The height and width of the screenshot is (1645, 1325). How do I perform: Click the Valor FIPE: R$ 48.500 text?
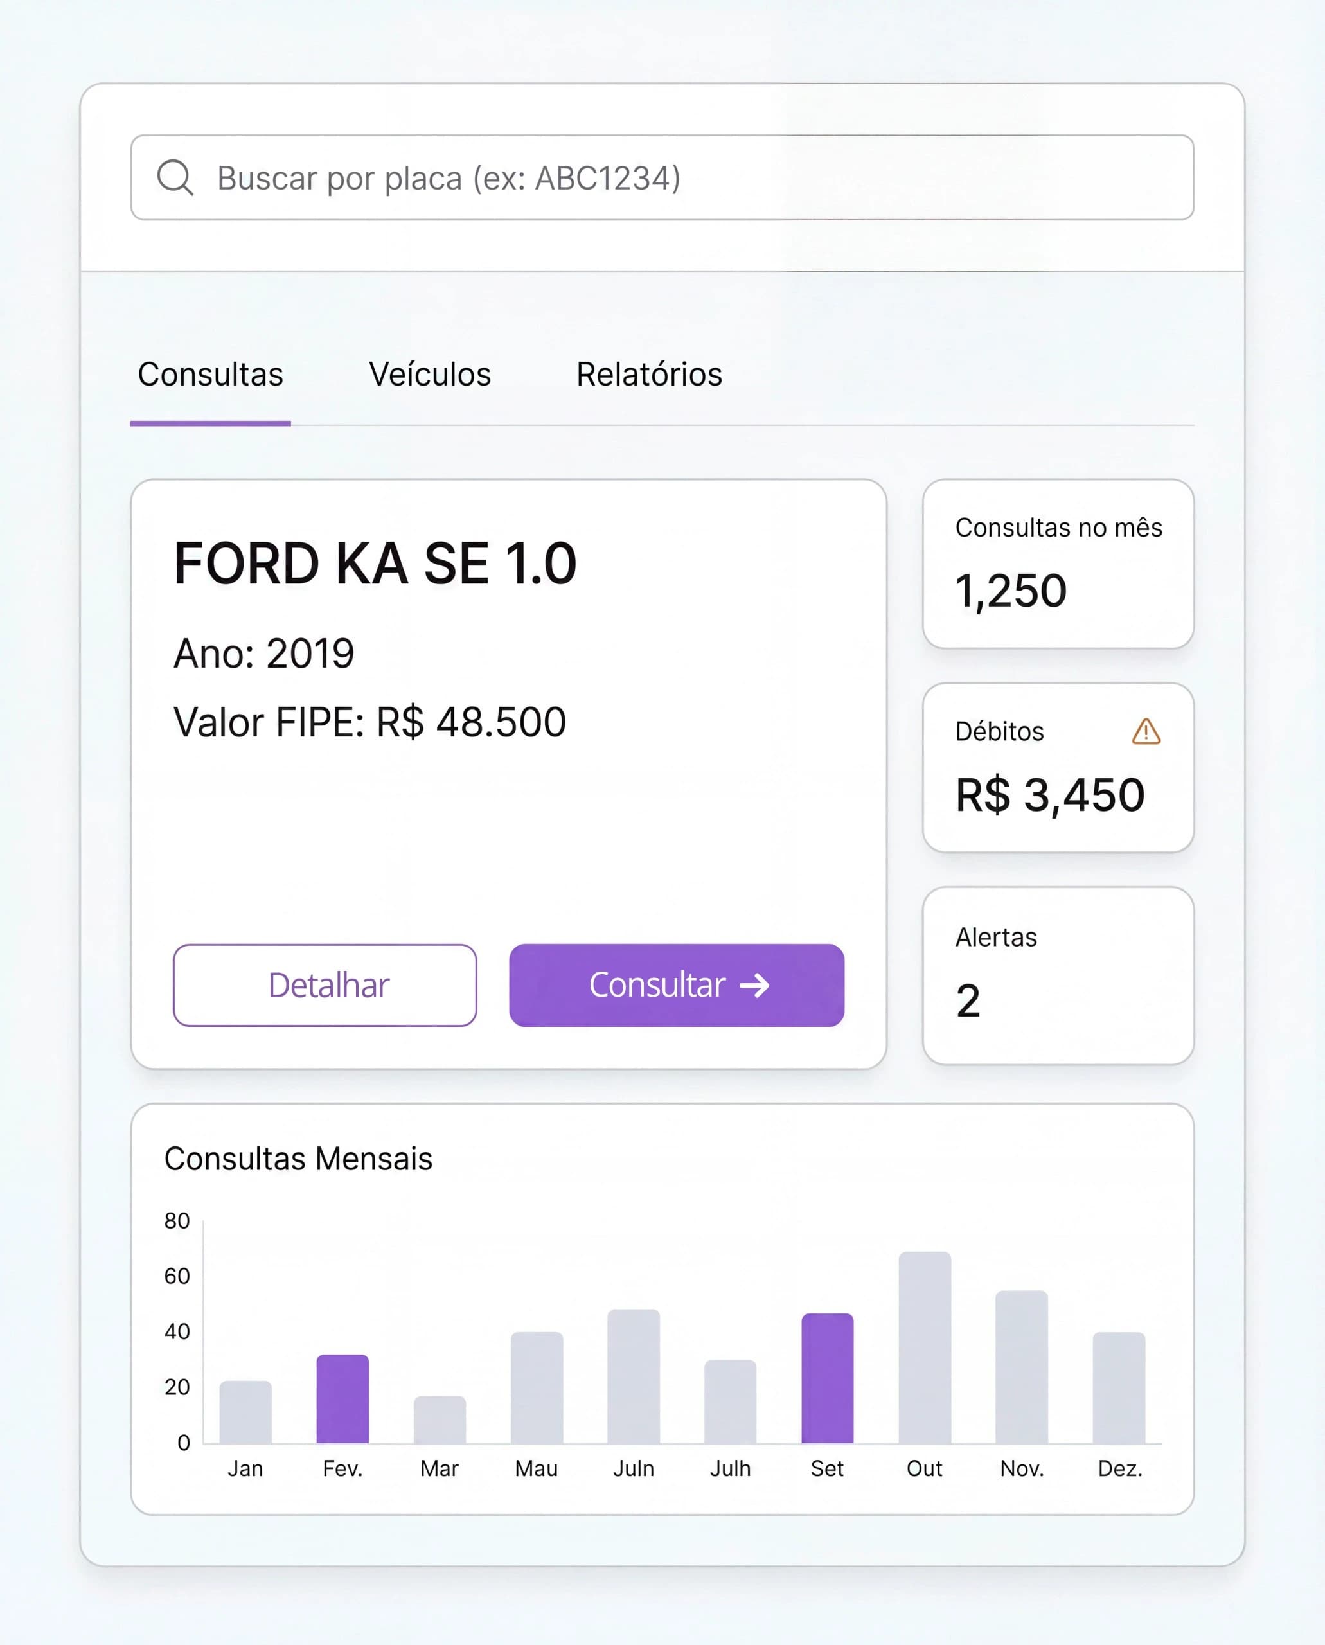pos(370,722)
